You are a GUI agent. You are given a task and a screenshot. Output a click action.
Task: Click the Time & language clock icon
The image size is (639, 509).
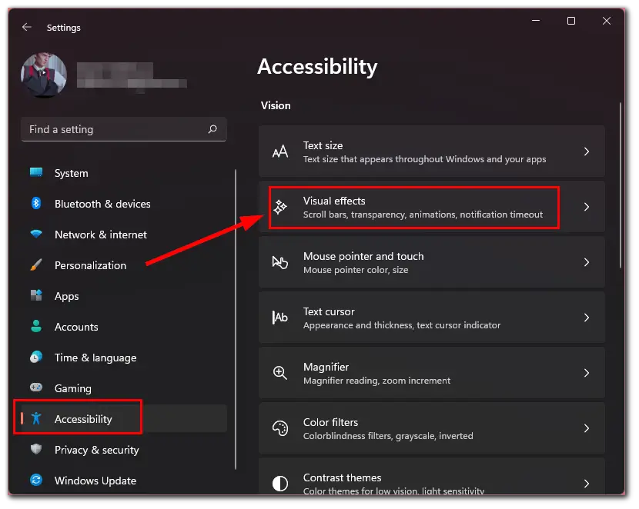(36, 358)
